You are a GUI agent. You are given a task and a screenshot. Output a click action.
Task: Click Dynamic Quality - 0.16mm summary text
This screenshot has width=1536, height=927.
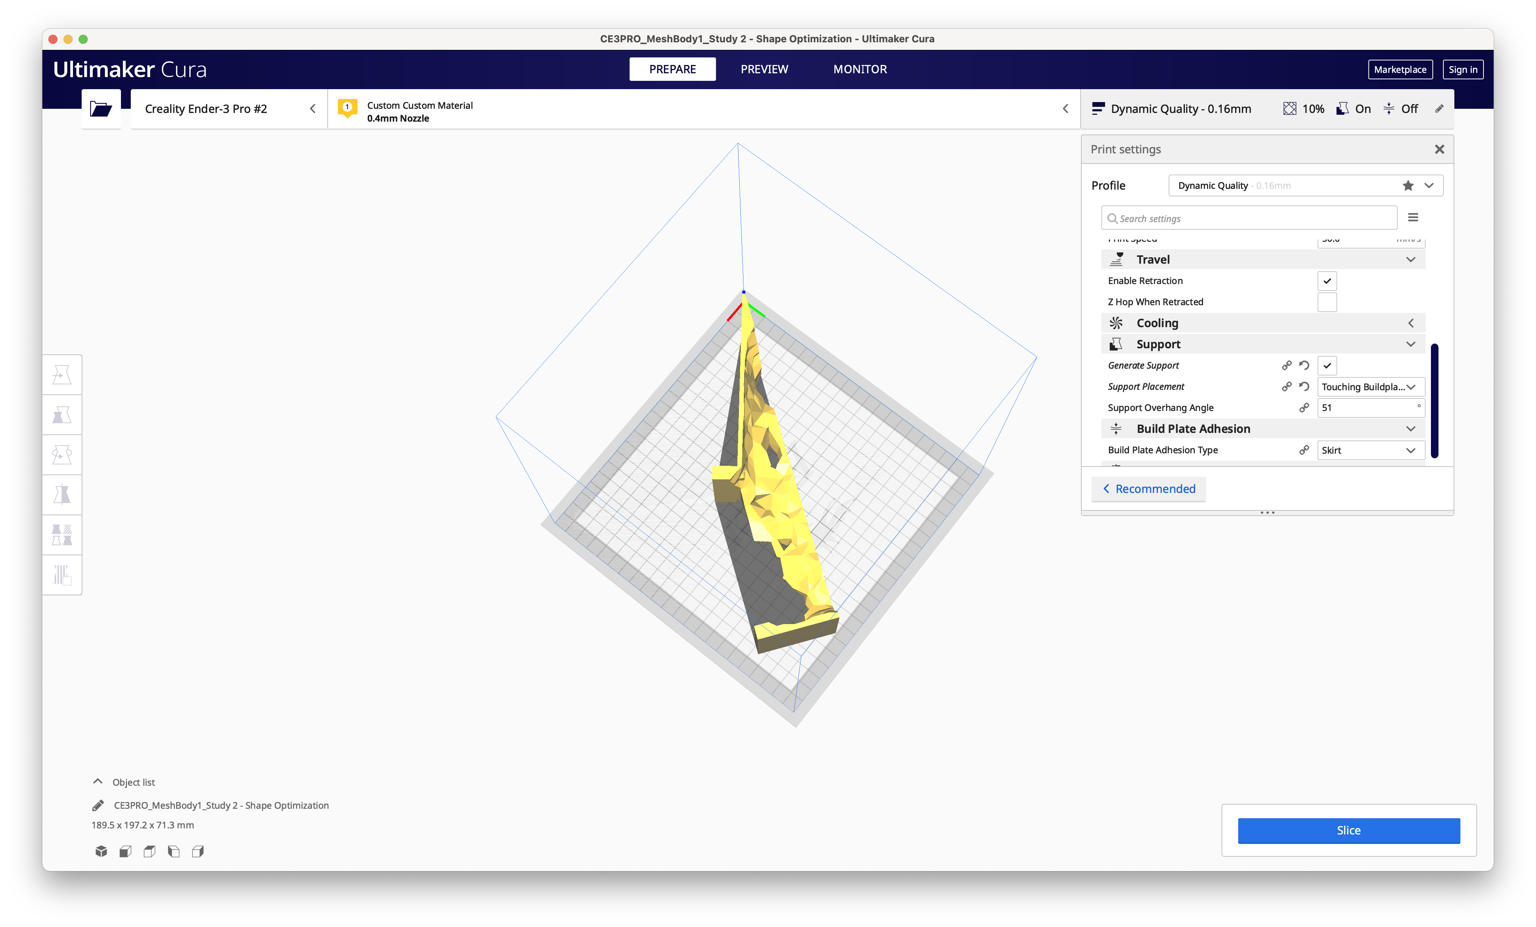coord(1181,109)
